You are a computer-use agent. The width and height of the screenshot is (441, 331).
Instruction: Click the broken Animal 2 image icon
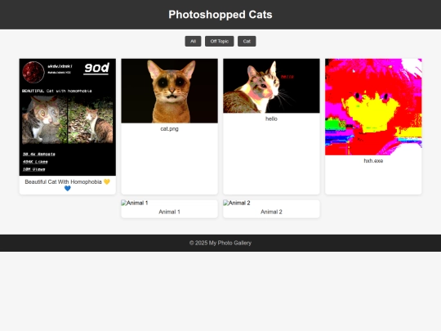pos(226,203)
